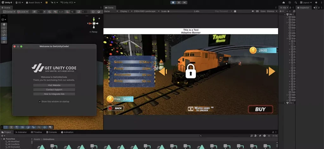Select the Scale tool
The width and height of the screenshot is (324, 149).
click(4, 35)
